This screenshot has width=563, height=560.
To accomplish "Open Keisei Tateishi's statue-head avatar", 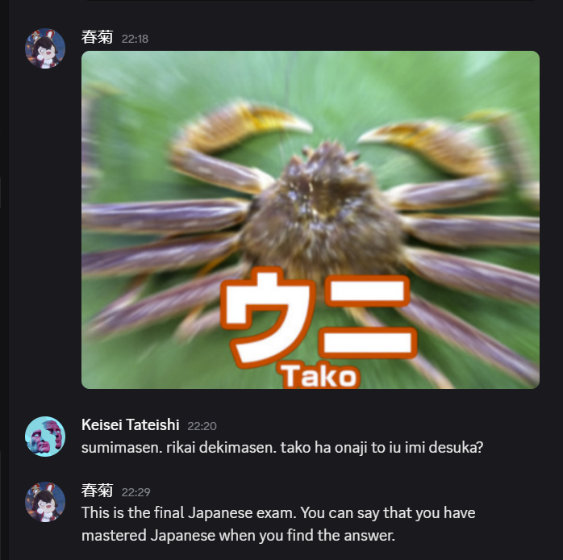I will coord(45,437).
